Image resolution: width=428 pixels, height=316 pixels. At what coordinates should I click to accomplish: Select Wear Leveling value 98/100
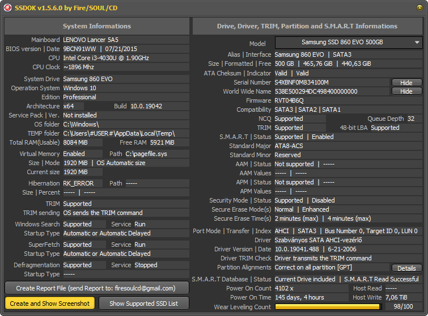point(403,306)
